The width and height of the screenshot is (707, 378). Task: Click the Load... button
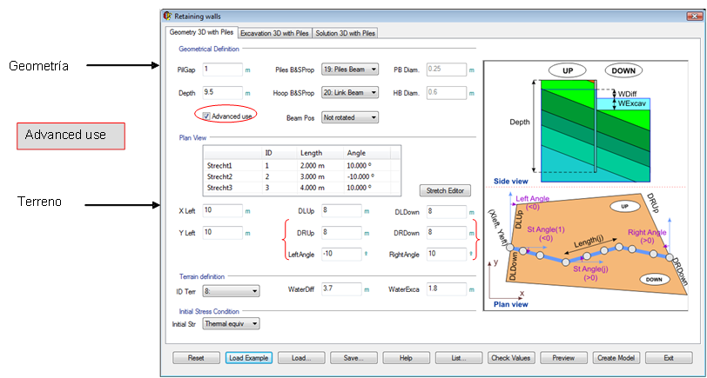tap(301, 358)
